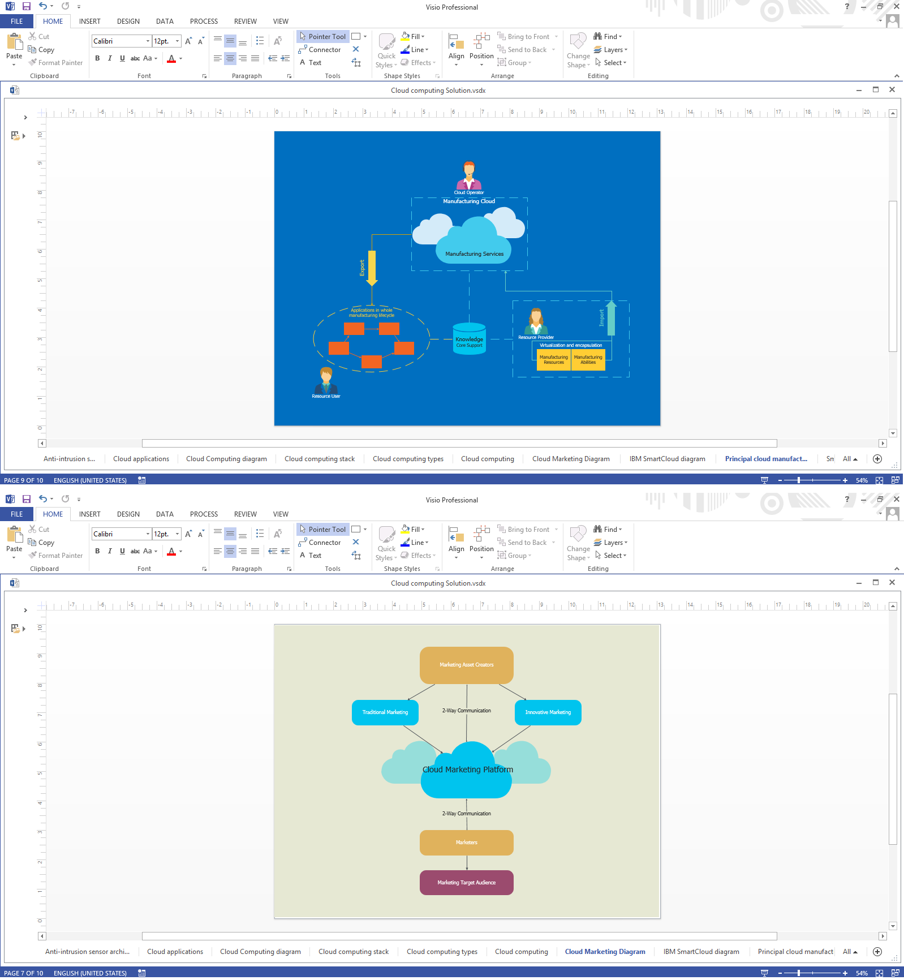904x980 pixels.
Task: Expand All pages list in top window
Action: click(850, 459)
